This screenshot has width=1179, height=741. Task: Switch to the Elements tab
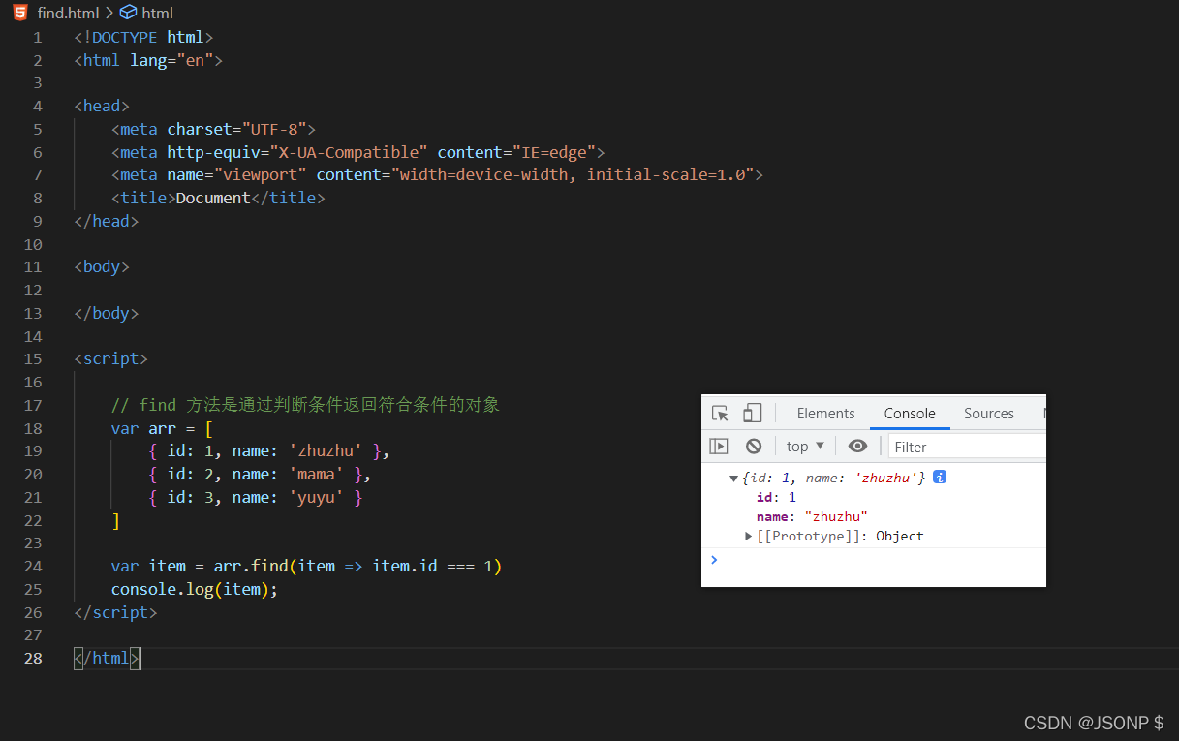[x=825, y=414]
